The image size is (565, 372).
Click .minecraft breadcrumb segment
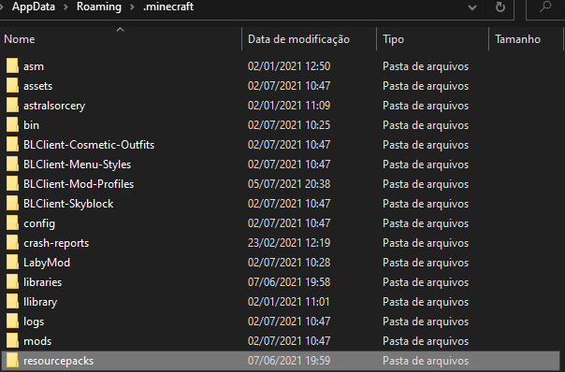[168, 7]
